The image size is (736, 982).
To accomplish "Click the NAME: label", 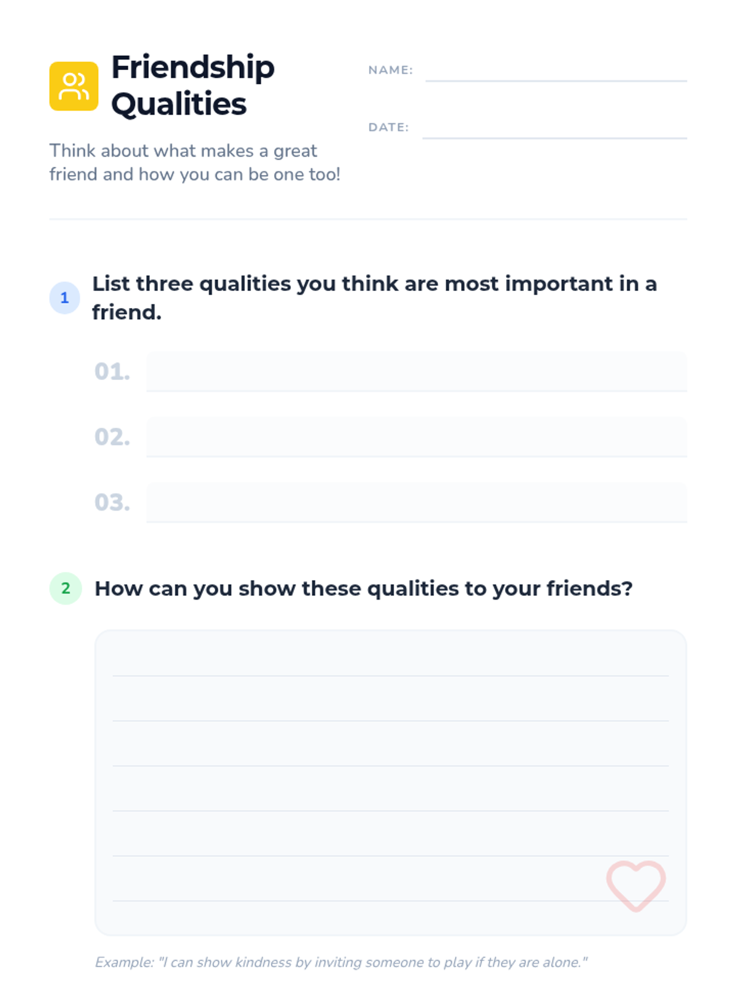I will [391, 70].
